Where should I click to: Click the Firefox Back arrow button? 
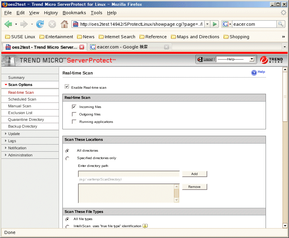tap(8, 24)
